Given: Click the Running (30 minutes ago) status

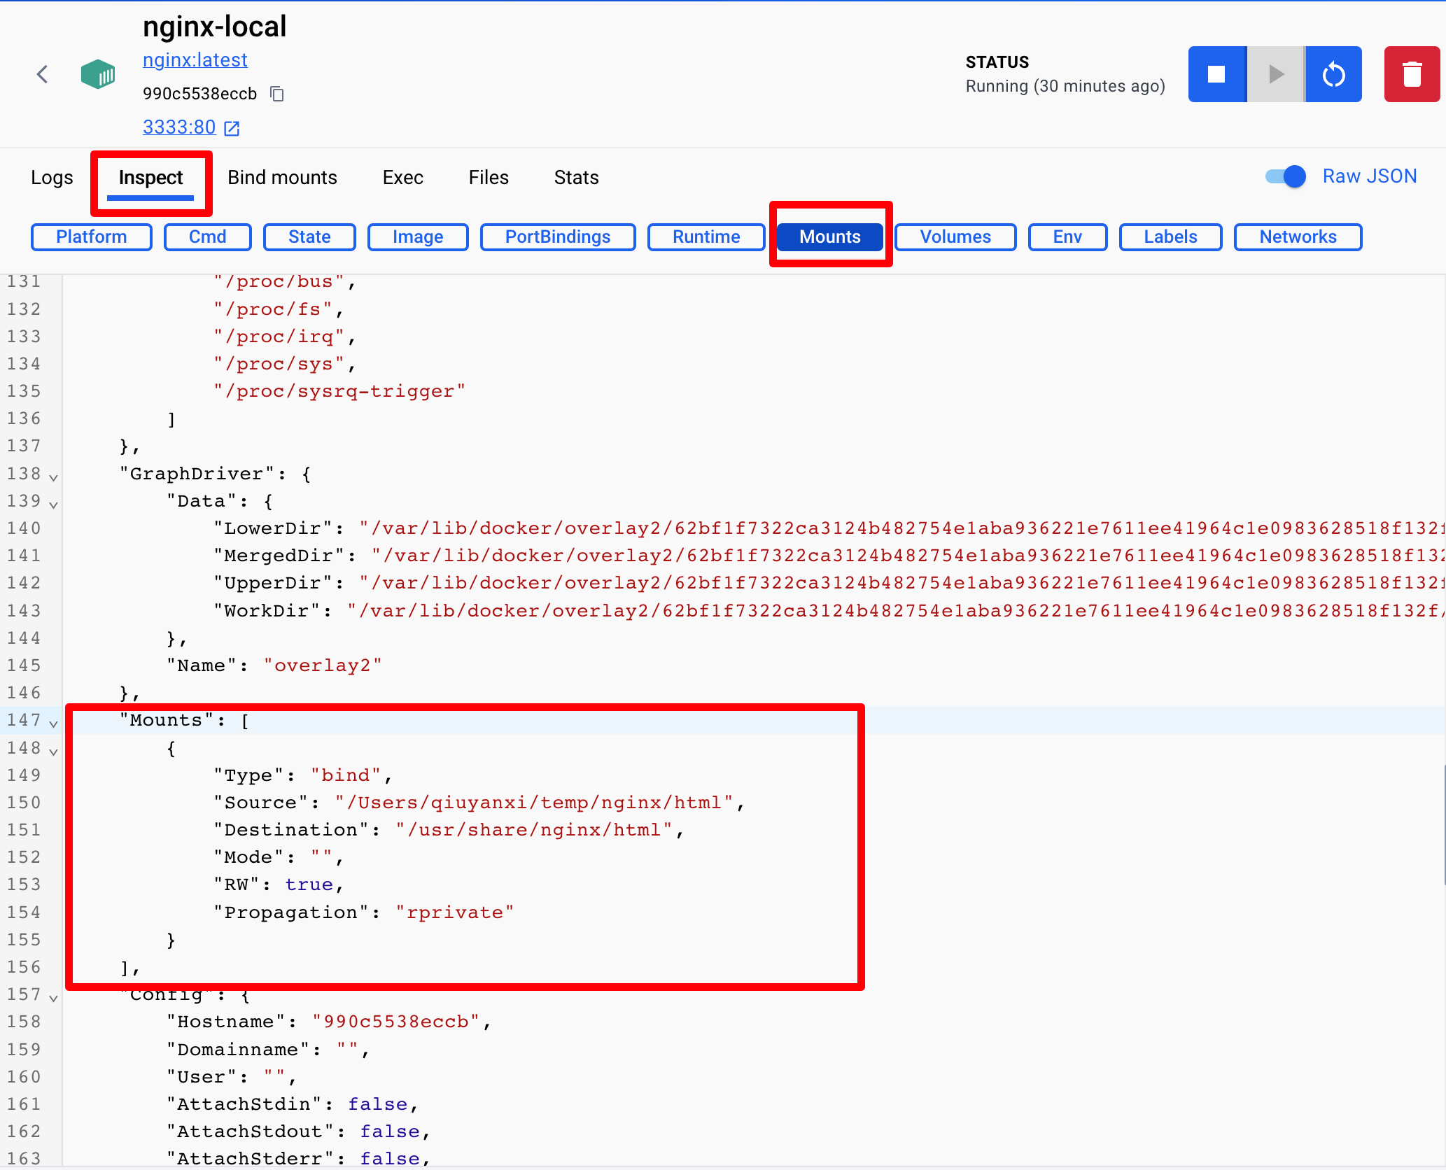Looking at the screenshot, I should (1065, 86).
